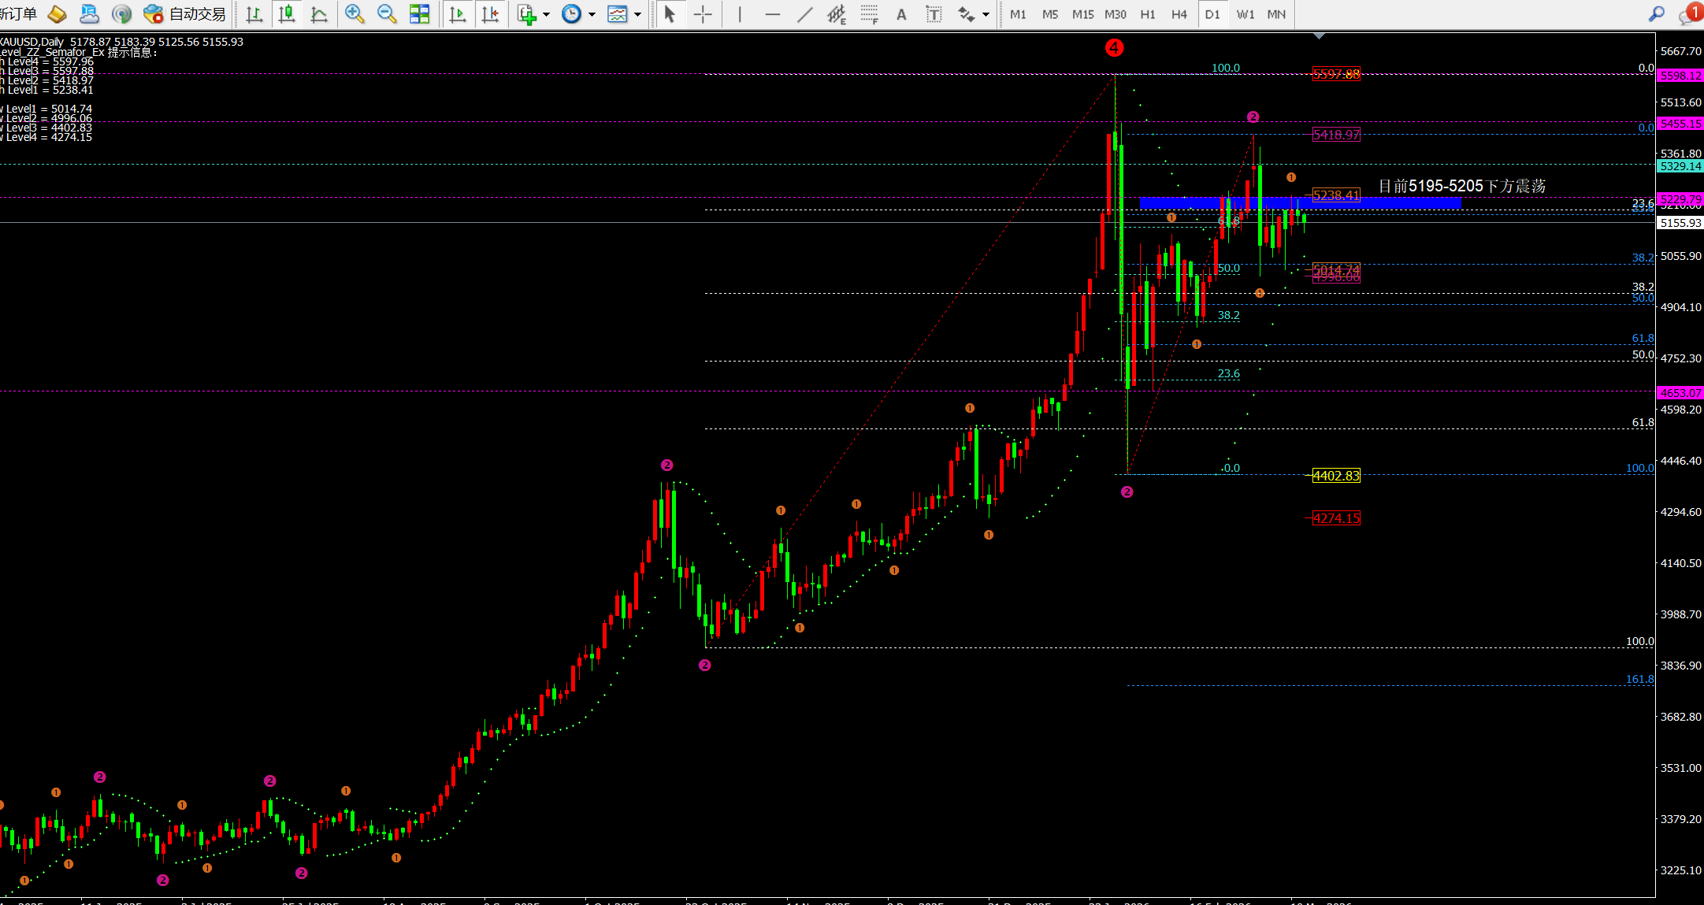Select the Draw Vertical Line tool
Screen dimensions: 1704x905
(740, 14)
